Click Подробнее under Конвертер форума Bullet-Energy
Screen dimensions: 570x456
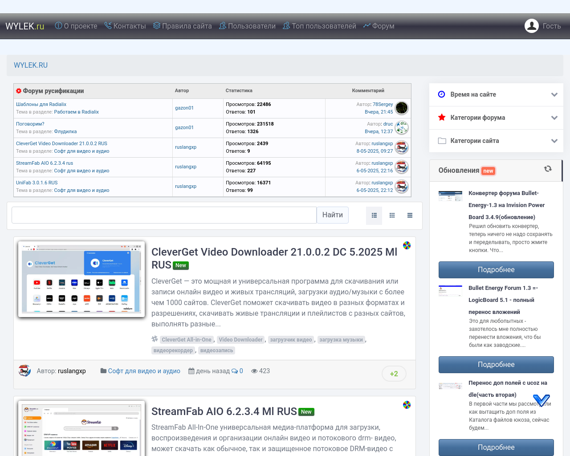click(x=496, y=270)
